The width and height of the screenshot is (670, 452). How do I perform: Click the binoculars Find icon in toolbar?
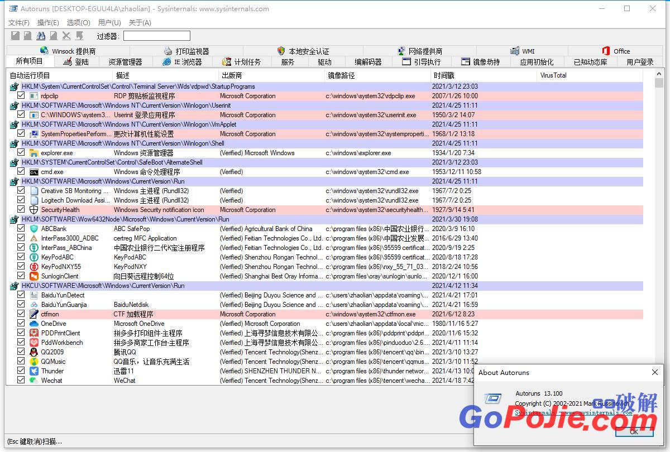[41, 36]
